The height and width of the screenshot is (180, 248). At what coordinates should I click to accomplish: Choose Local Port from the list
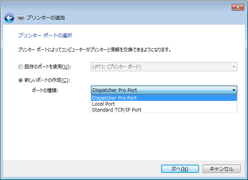pos(164,104)
